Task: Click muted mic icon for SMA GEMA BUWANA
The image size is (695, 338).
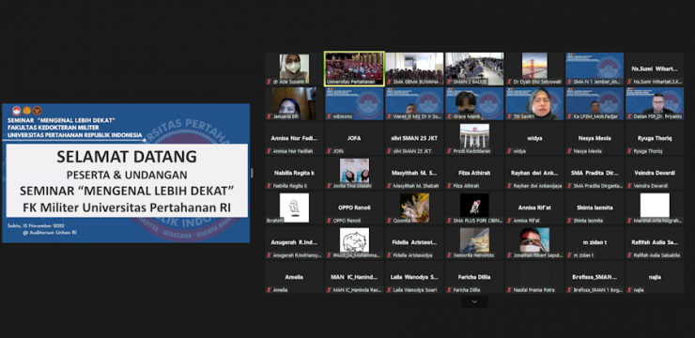Action: point(389,82)
